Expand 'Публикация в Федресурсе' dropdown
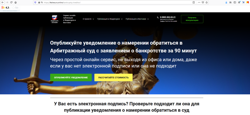Screen dimensions: 250x115 point(110,19)
